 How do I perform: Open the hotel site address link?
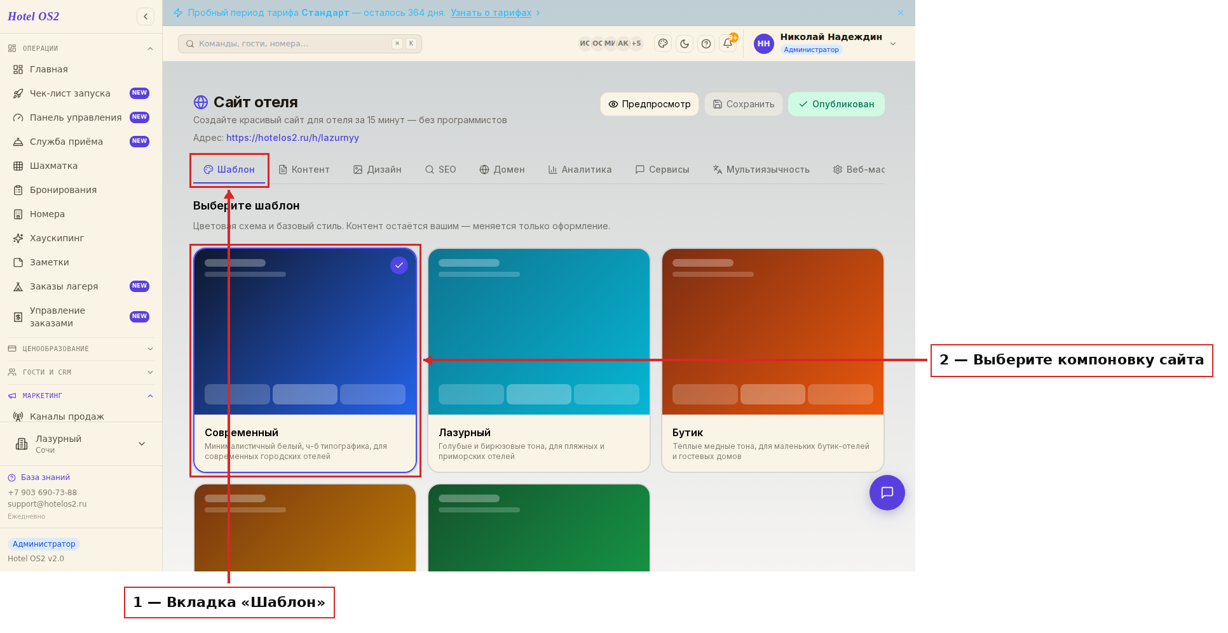click(292, 138)
